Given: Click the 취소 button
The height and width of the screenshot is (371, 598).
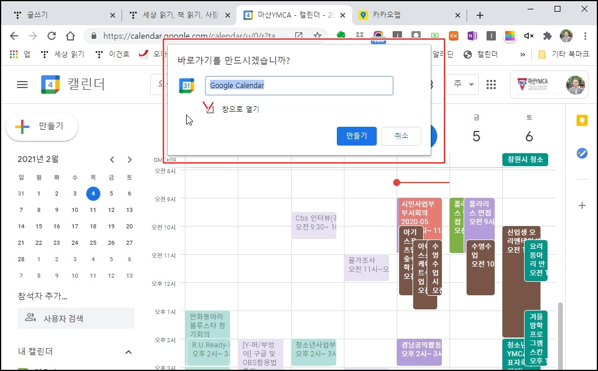Looking at the screenshot, I should pyautogui.click(x=401, y=136).
